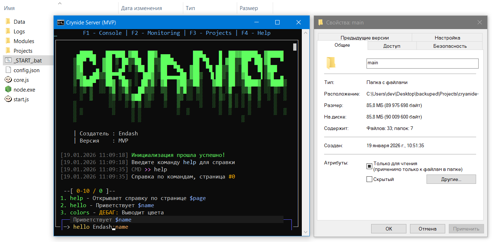The height and width of the screenshot is (242, 493).
Task: Select the node.exe hexagon icon
Action: [8, 89]
